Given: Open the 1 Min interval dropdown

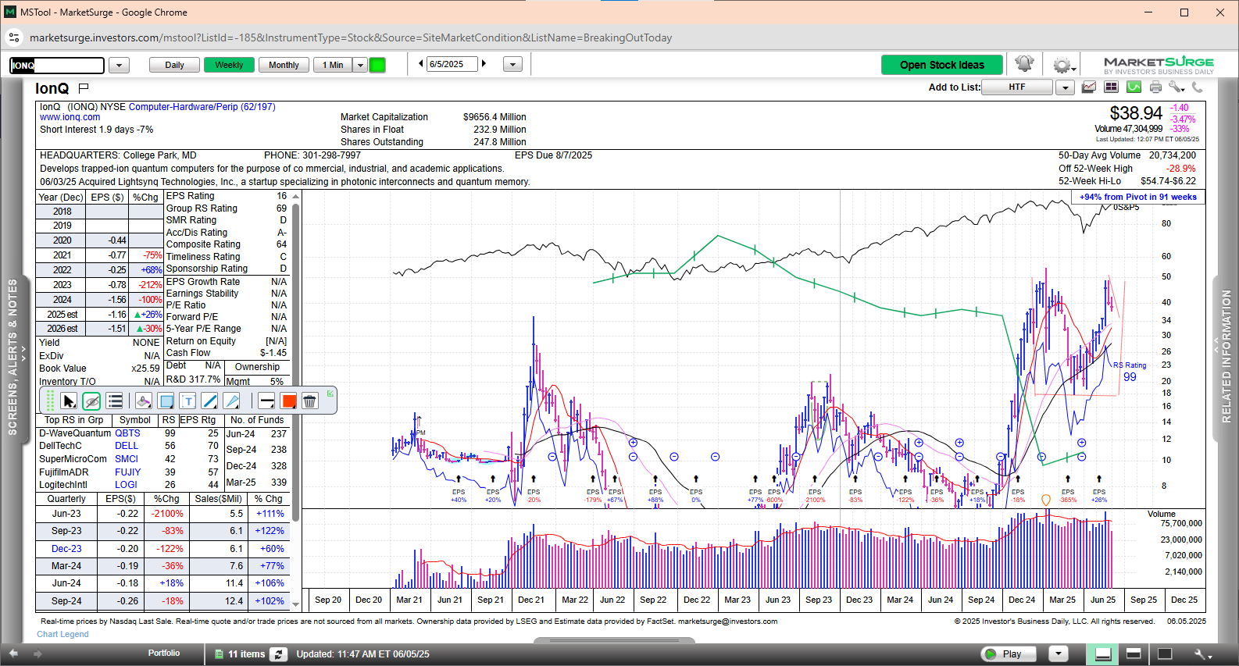Looking at the screenshot, I should click(360, 65).
